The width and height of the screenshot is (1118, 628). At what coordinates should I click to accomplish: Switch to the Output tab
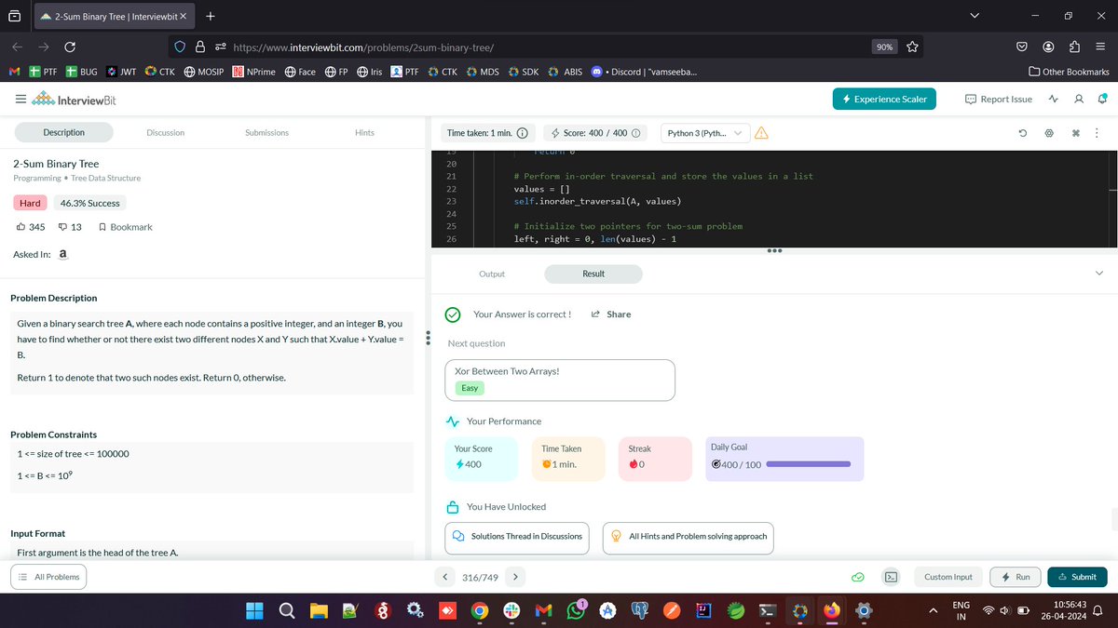[x=492, y=274]
